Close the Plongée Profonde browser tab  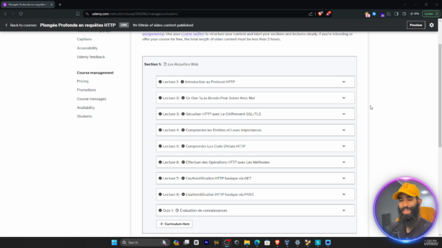pos(51,5)
